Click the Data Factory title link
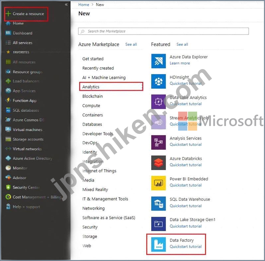 tap(182, 240)
